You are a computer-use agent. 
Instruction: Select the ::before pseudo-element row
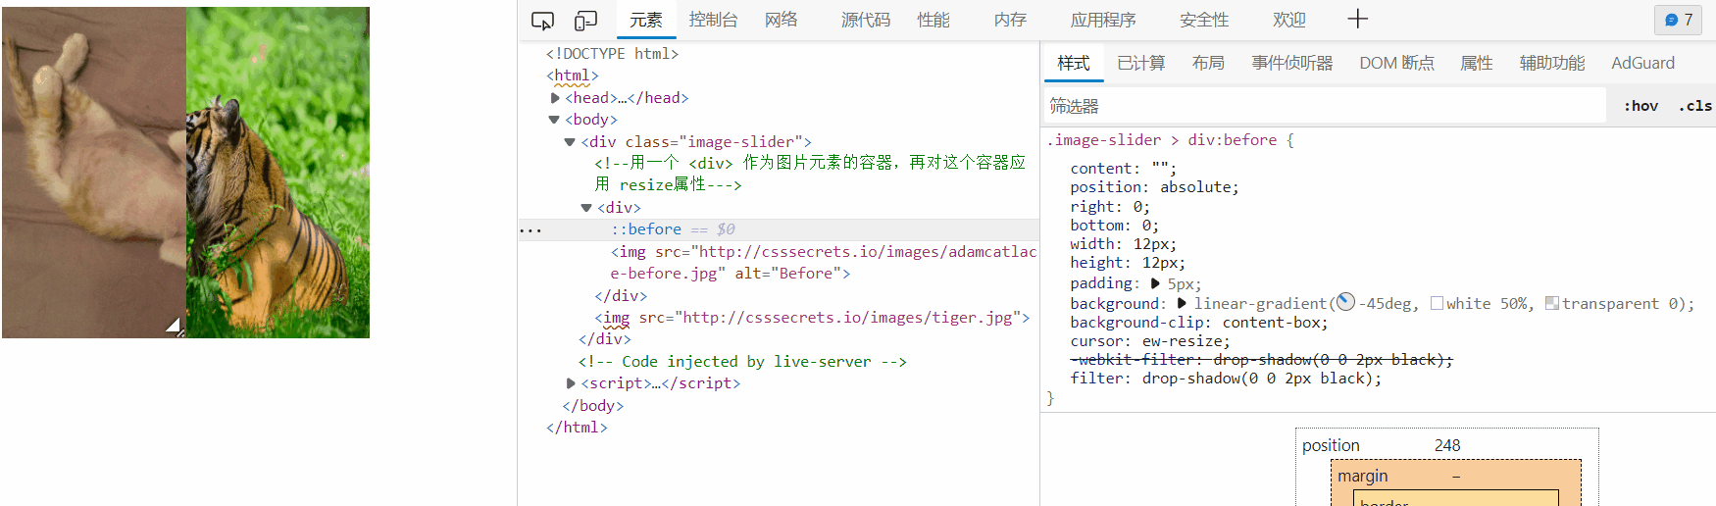click(x=780, y=229)
